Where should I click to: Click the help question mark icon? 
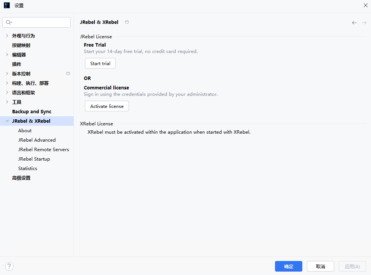tap(9, 266)
